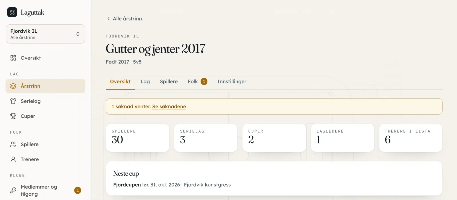The image size is (457, 200).
Task: Open Serielag in the sidebar
Action: click(45, 101)
